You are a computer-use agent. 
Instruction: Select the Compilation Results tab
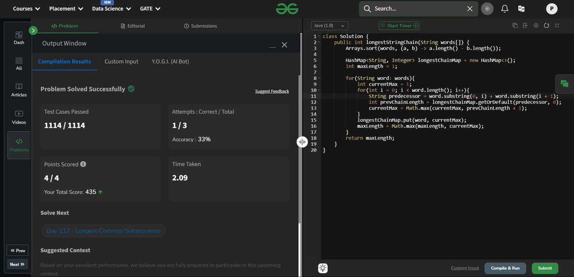[x=65, y=62]
